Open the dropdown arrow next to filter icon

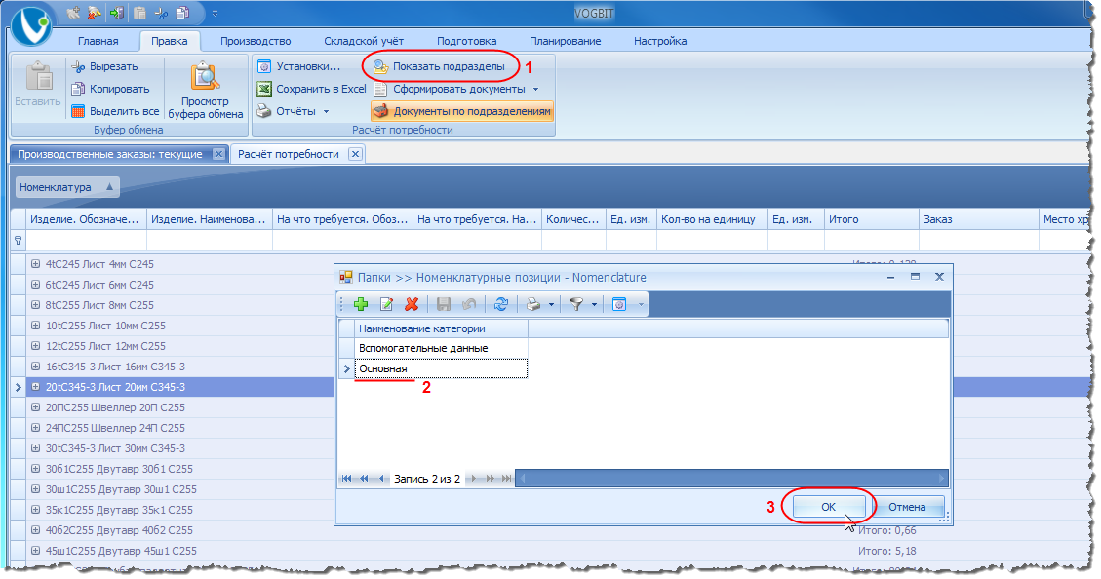594,304
